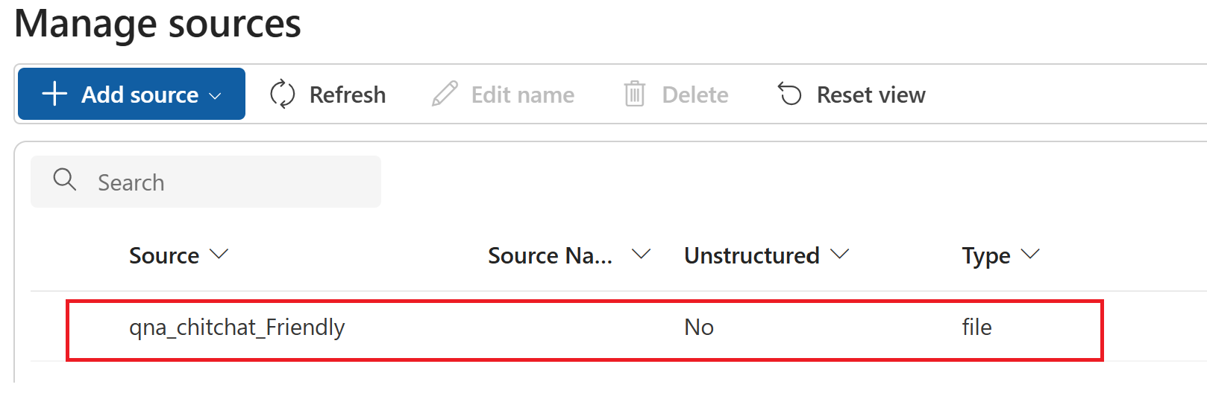Screen dimensions: 1207x396
Task: Click the 'file' type cell
Action: click(x=976, y=328)
